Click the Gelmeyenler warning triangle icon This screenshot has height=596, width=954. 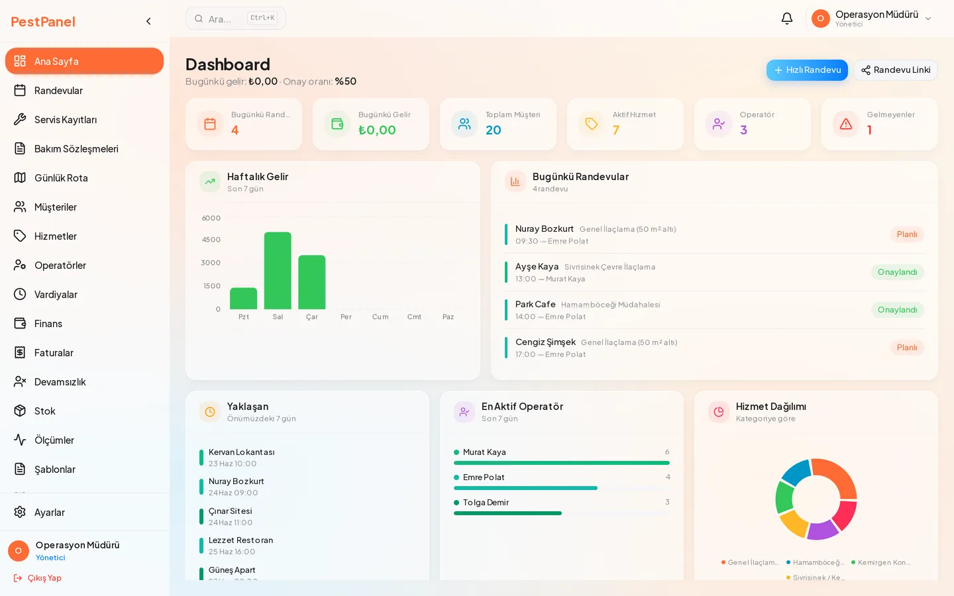click(846, 124)
